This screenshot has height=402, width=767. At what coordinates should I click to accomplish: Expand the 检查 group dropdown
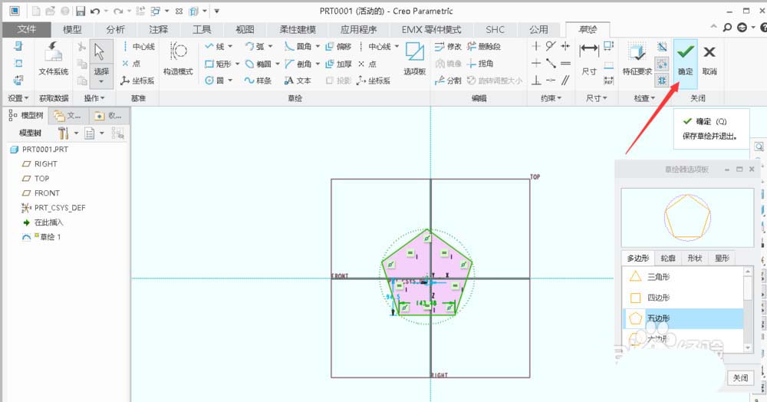(644, 98)
